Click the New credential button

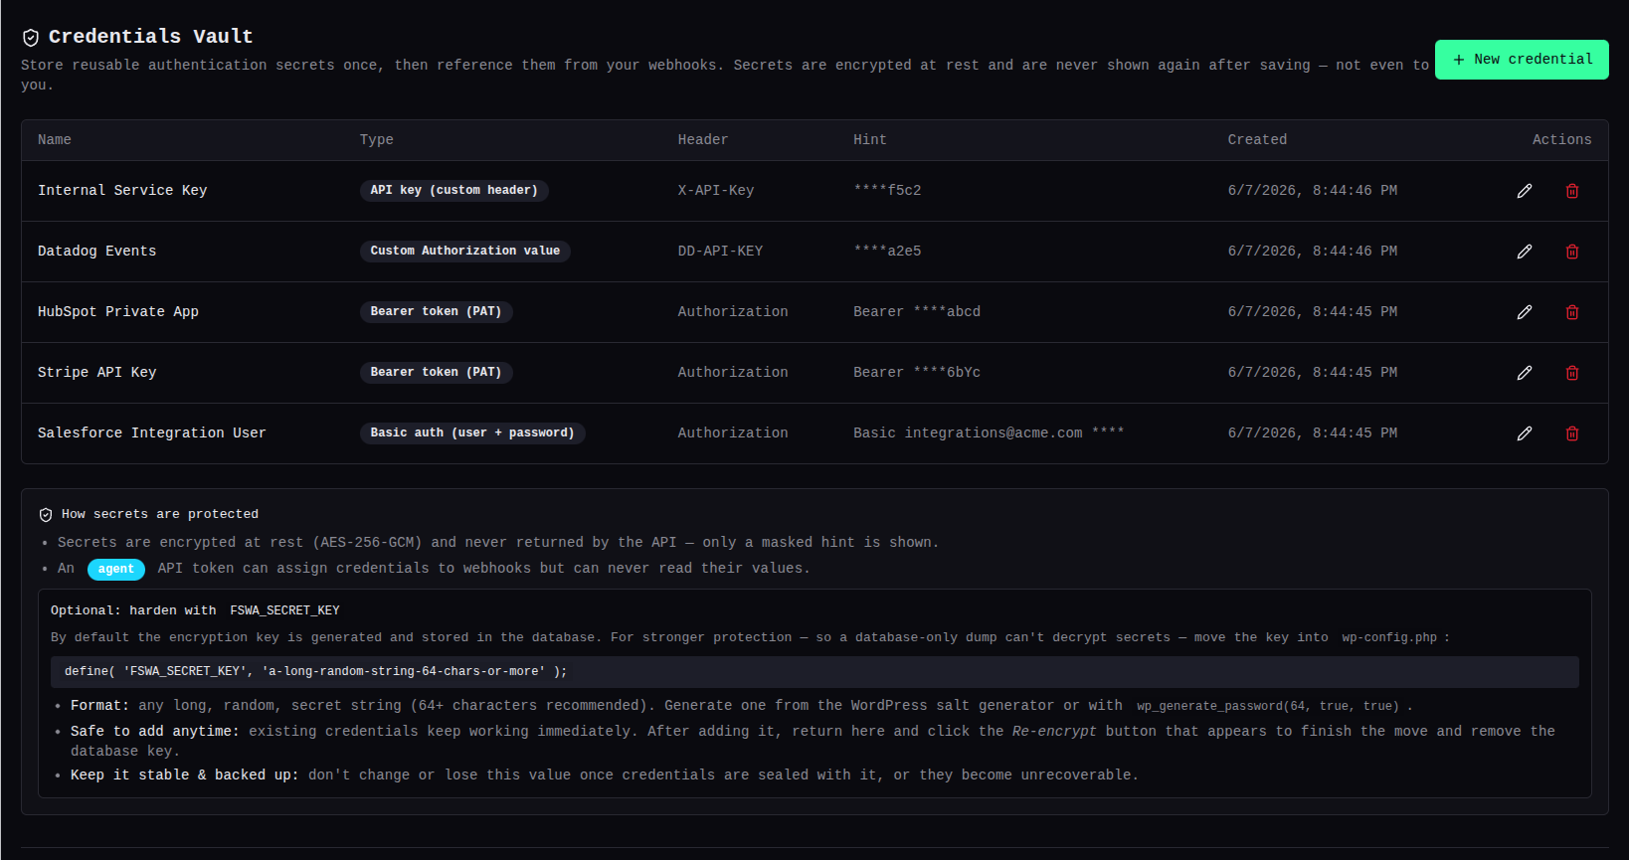pyautogui.click(x=1522, y=60)
